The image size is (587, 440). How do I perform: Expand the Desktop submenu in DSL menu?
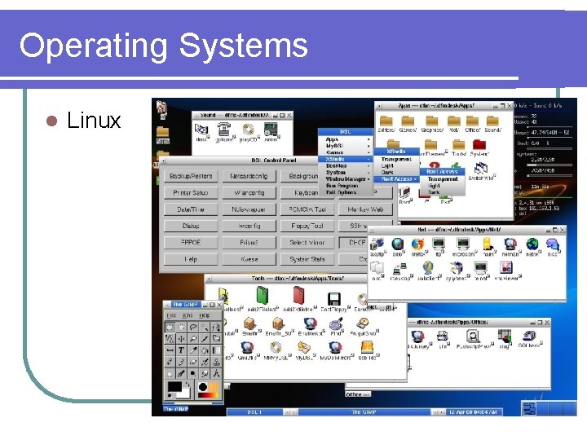pyautogui.click(x=345, y=165)
